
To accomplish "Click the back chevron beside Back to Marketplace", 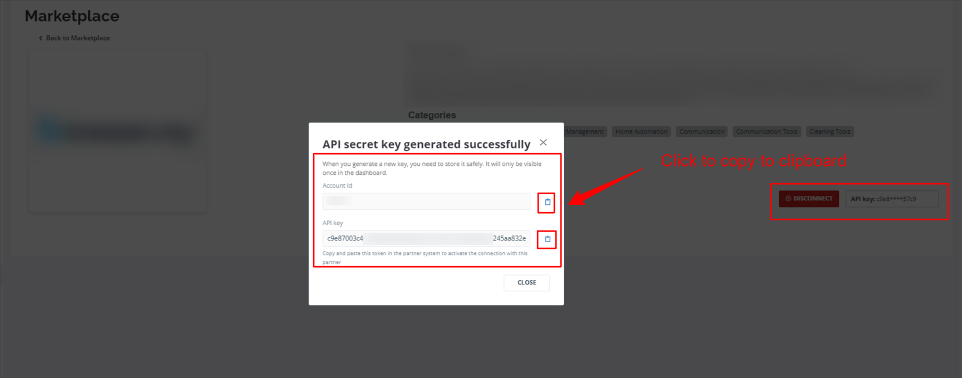I will tap(40, 38).
